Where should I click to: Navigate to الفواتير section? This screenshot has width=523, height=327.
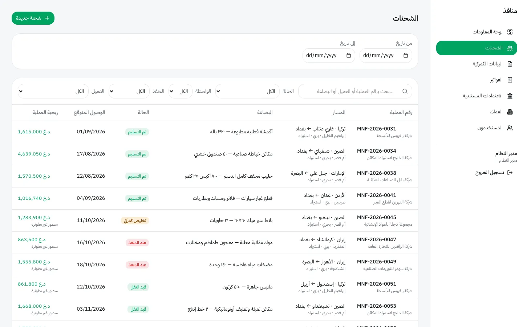coord(477,80)
